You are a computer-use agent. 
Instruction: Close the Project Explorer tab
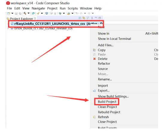tap(35, 19)
